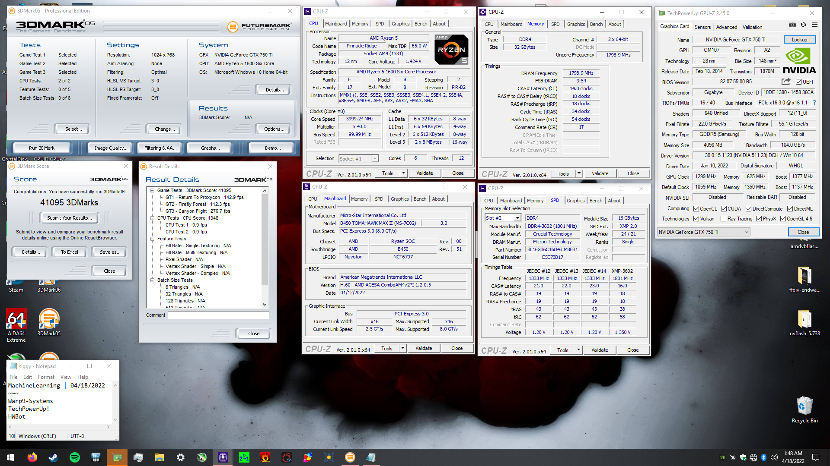Open the Slot #2 memory slot dropdown

[502, 218]
